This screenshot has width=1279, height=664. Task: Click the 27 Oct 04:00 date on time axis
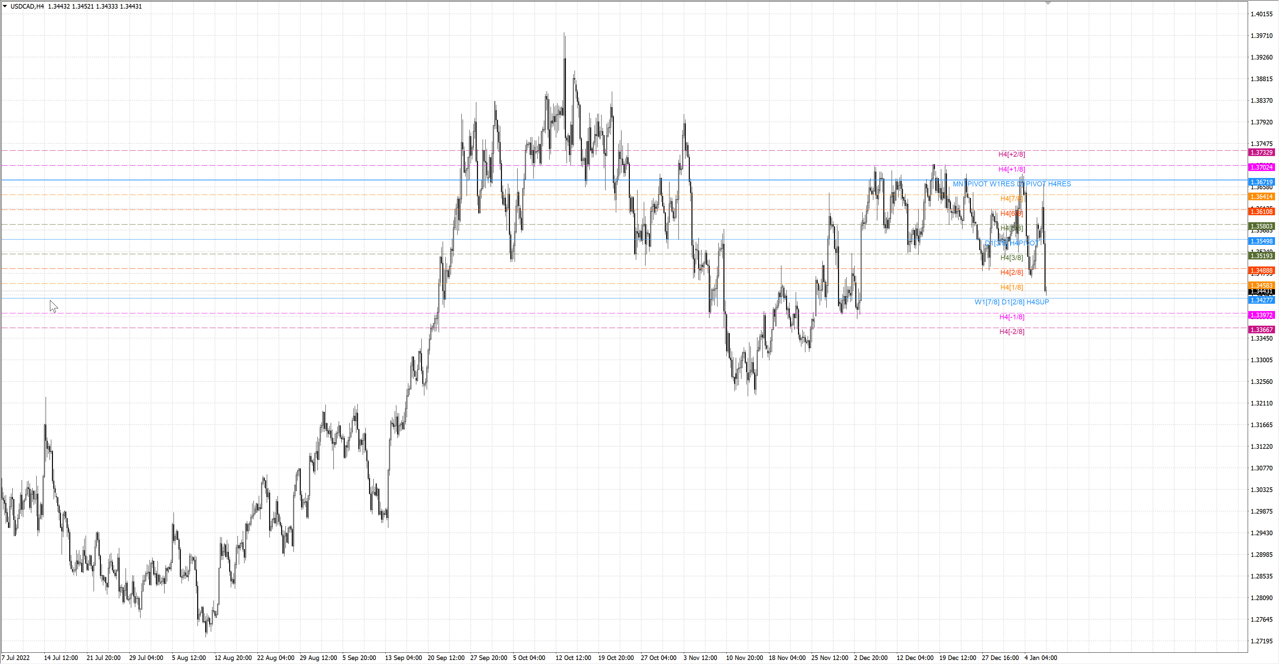point(658,658)
